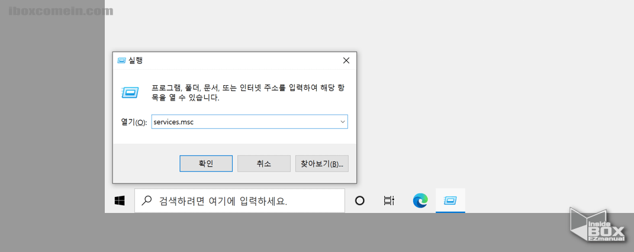Open the 찾아보기(B)... browse button
Viewport: 634px width, 252px height.
[x=322, y=163]
